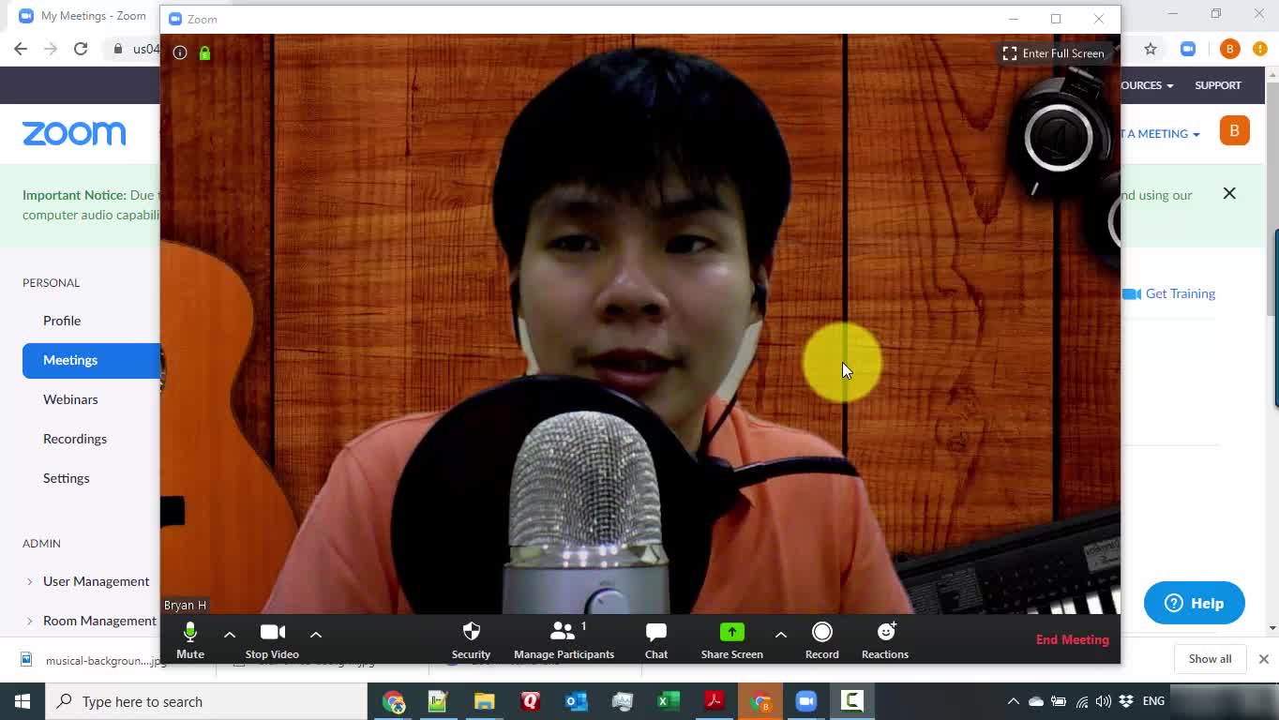Click End Meeting
Viewport: 1279px width, 720px height.
coord(1072,639)
